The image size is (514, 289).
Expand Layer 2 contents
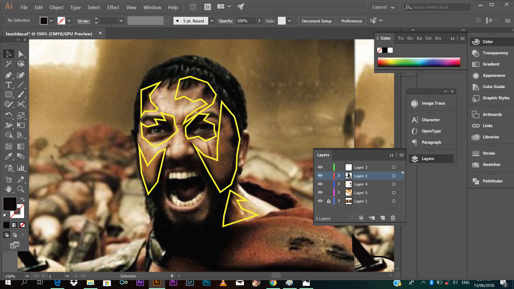339,176
